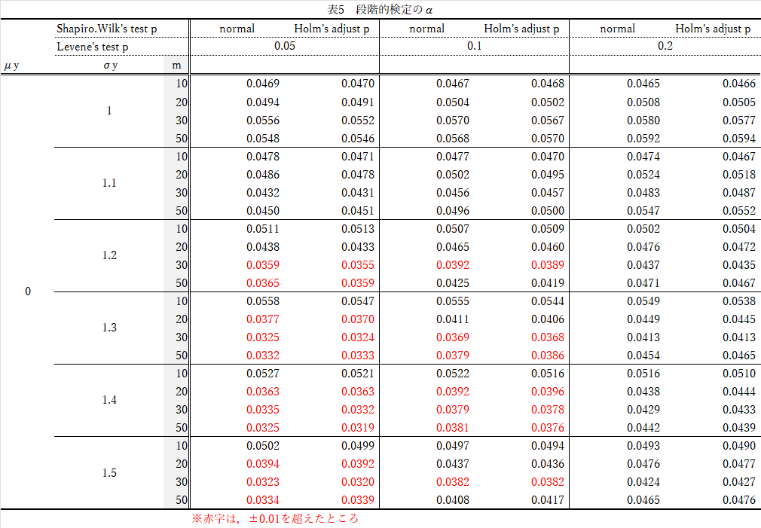The height and width of the screenshot is (528, 761).
Task: Click the red value 0.0319
Action: 358,428
